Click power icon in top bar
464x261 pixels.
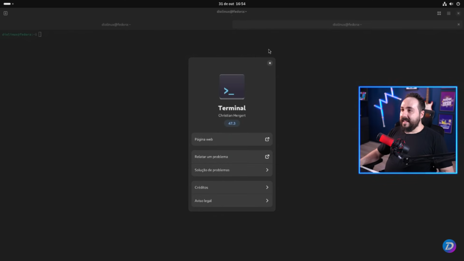pos(458,4)
